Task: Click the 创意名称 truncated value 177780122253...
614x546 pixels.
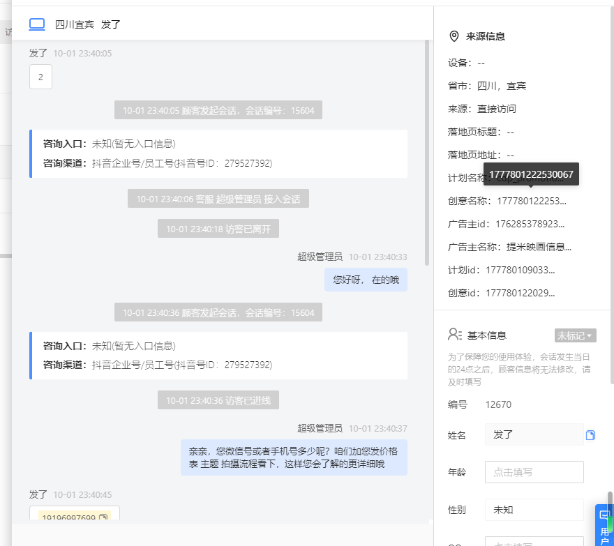Action: point(532,202)
